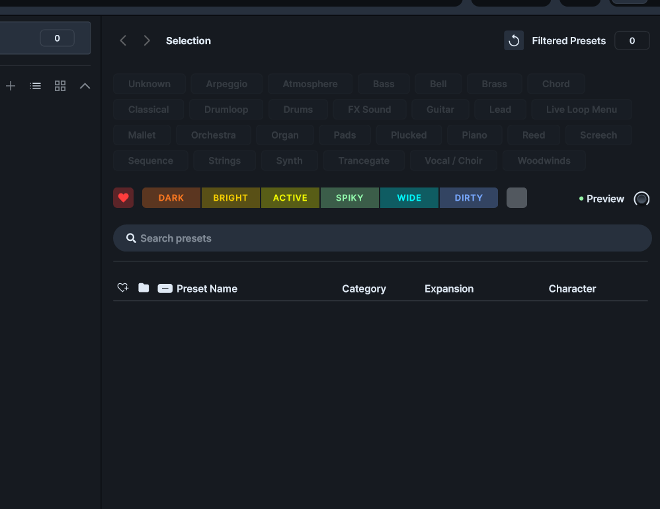Toggle the WIDE character filter

(409, 198)
